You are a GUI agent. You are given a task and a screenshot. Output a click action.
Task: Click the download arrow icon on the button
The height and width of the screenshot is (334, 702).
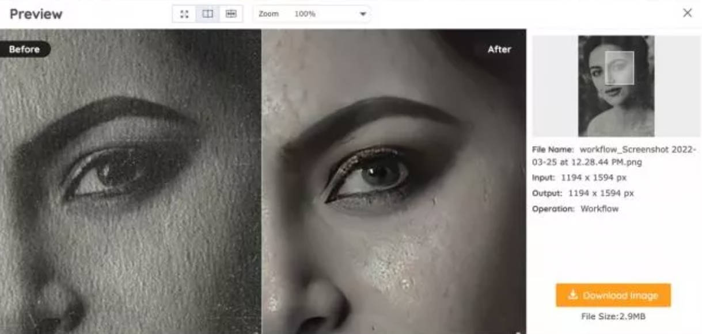point(572,295)
